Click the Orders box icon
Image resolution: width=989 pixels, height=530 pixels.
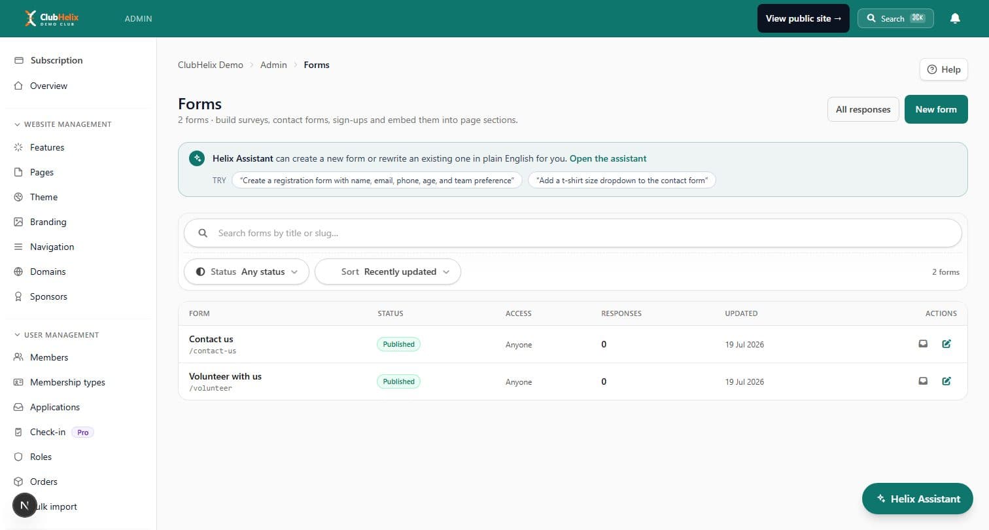(18, 482)
